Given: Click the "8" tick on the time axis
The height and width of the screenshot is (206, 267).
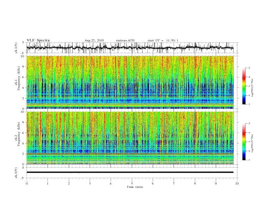Looking at the screenshot, I should 195,183.
